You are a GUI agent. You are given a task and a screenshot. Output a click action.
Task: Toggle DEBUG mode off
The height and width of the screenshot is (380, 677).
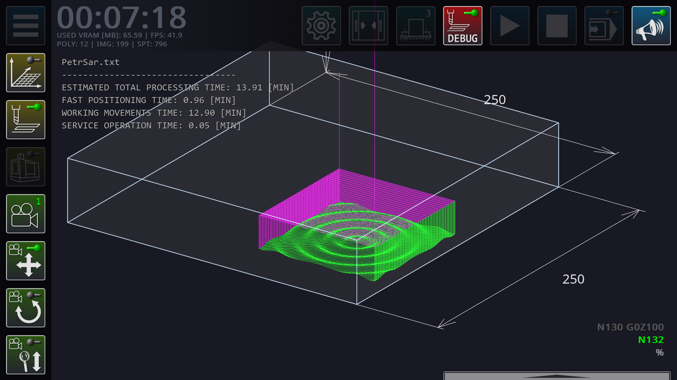(463, 25)
